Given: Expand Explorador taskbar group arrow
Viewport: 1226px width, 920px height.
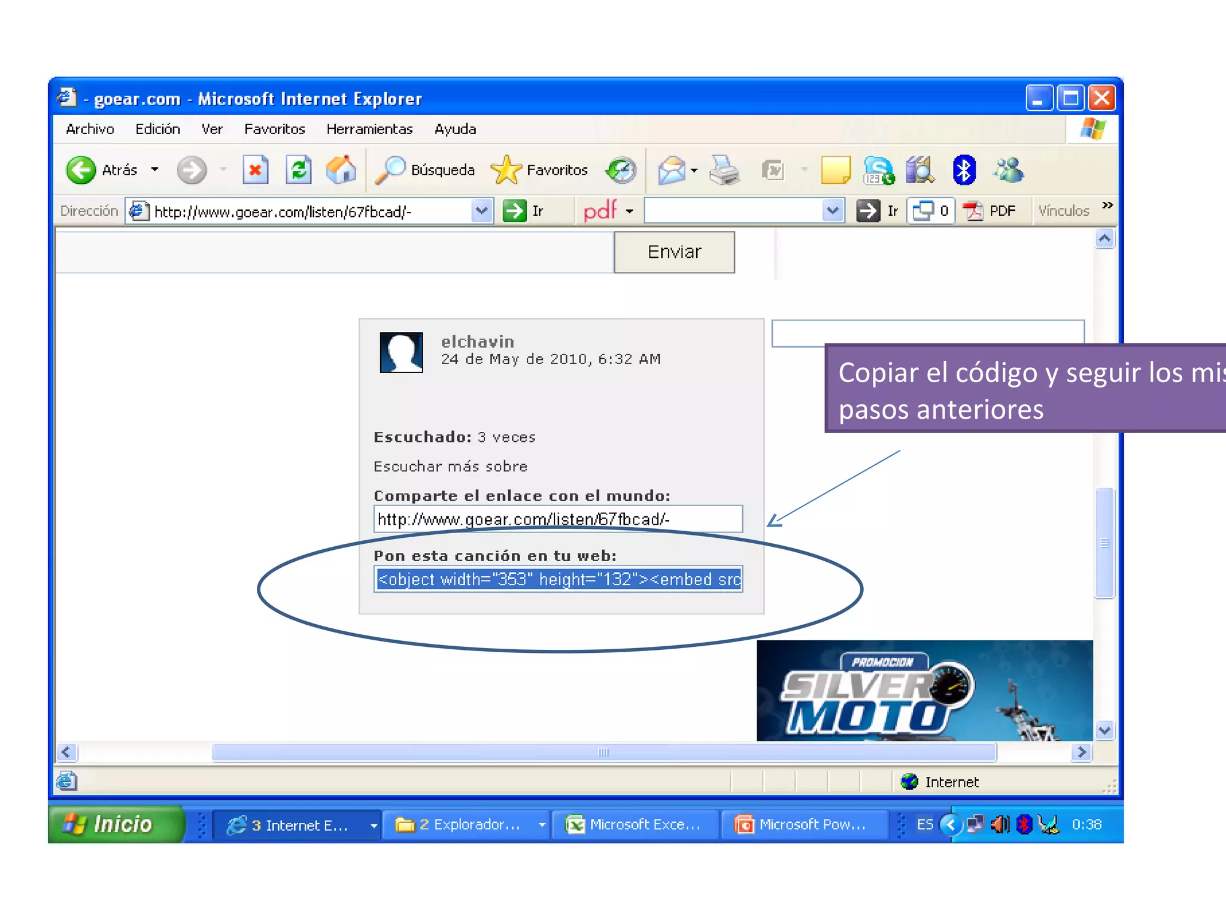Looking at the screenshot, I should [x=542, y=825].
